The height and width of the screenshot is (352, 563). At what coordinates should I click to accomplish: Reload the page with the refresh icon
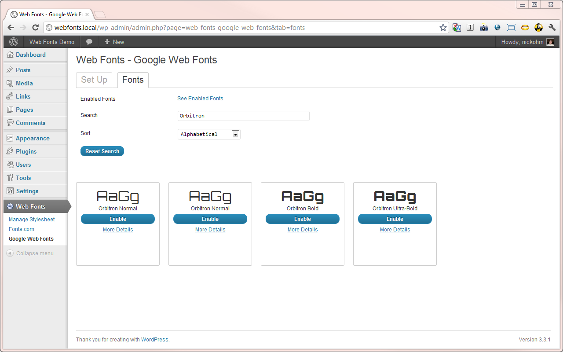coord(36,28)
